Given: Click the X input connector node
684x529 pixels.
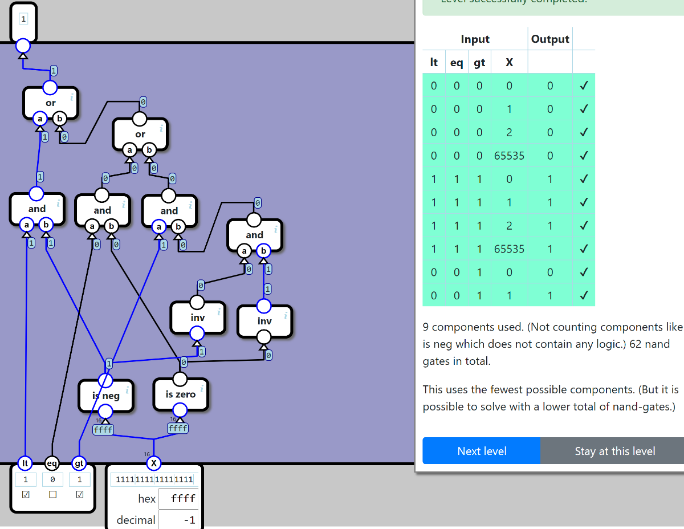Looking at the screenshot, I should (153, 463).
